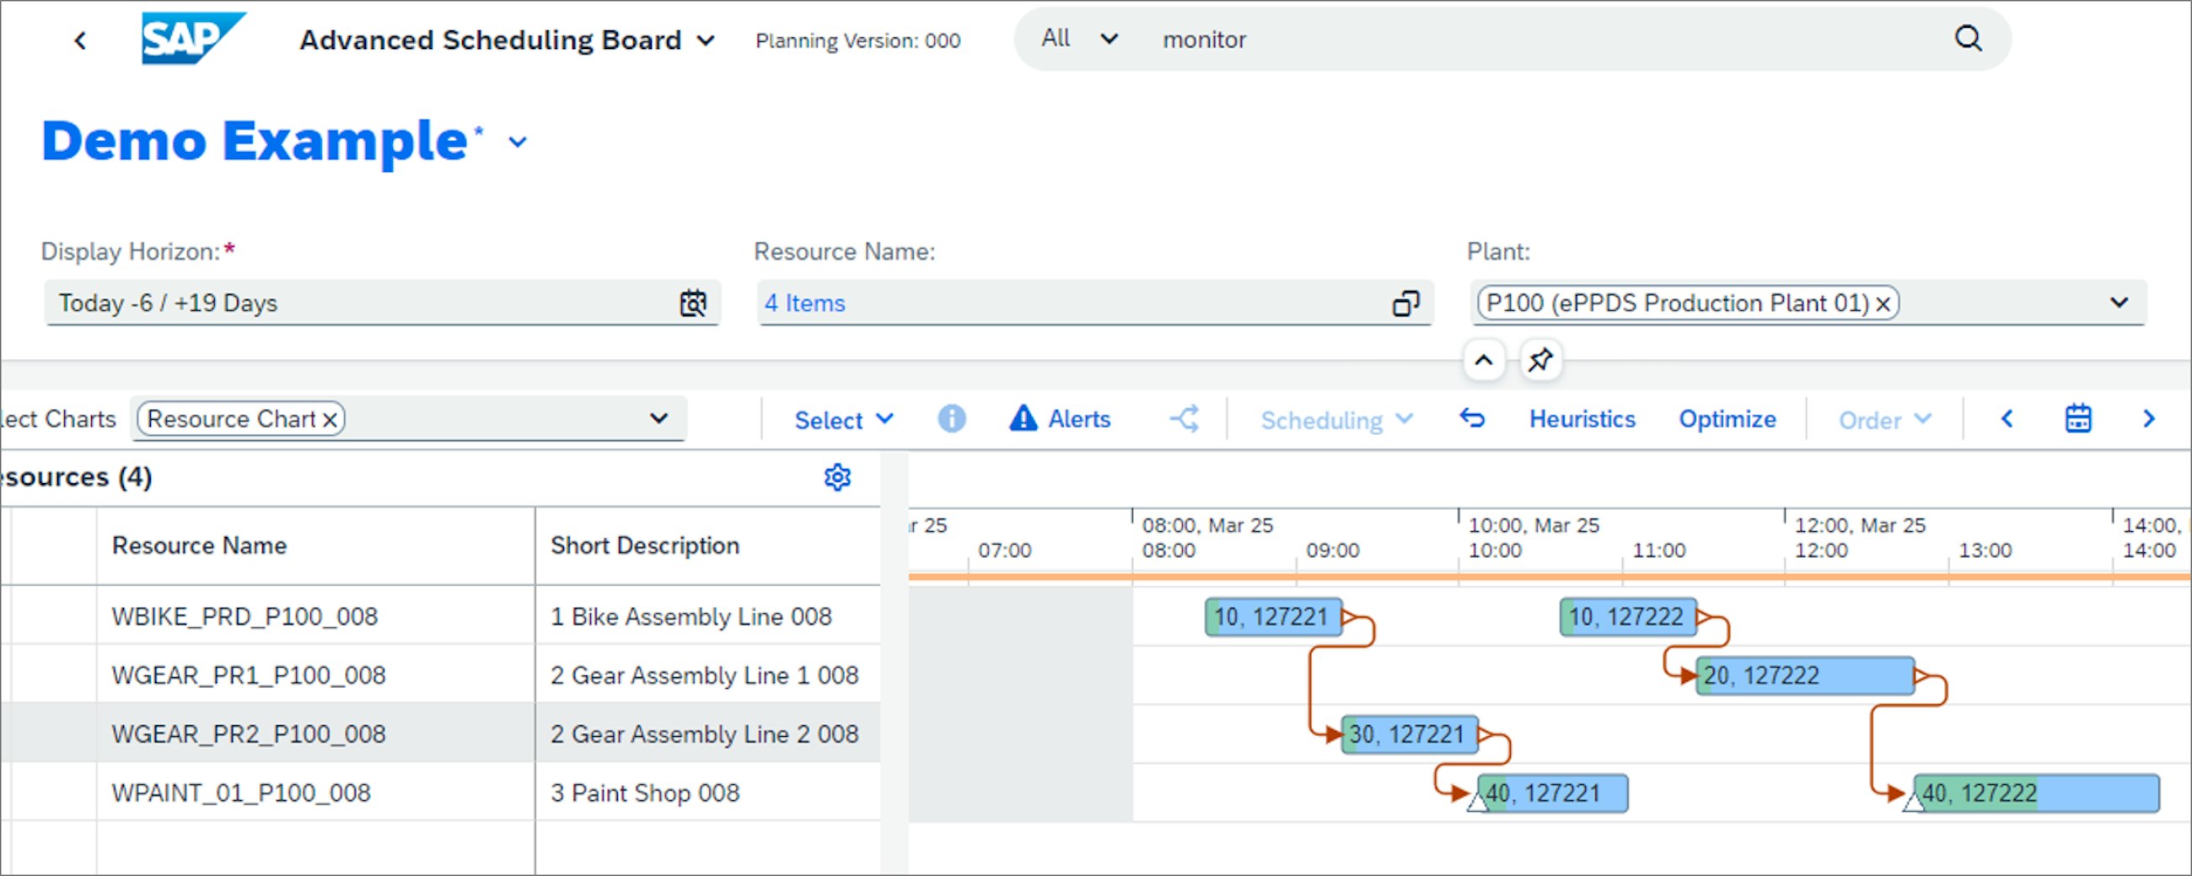Open the Scheduling menu
This screenshot has width=2192, height=876.
[x=1337, y=420]
